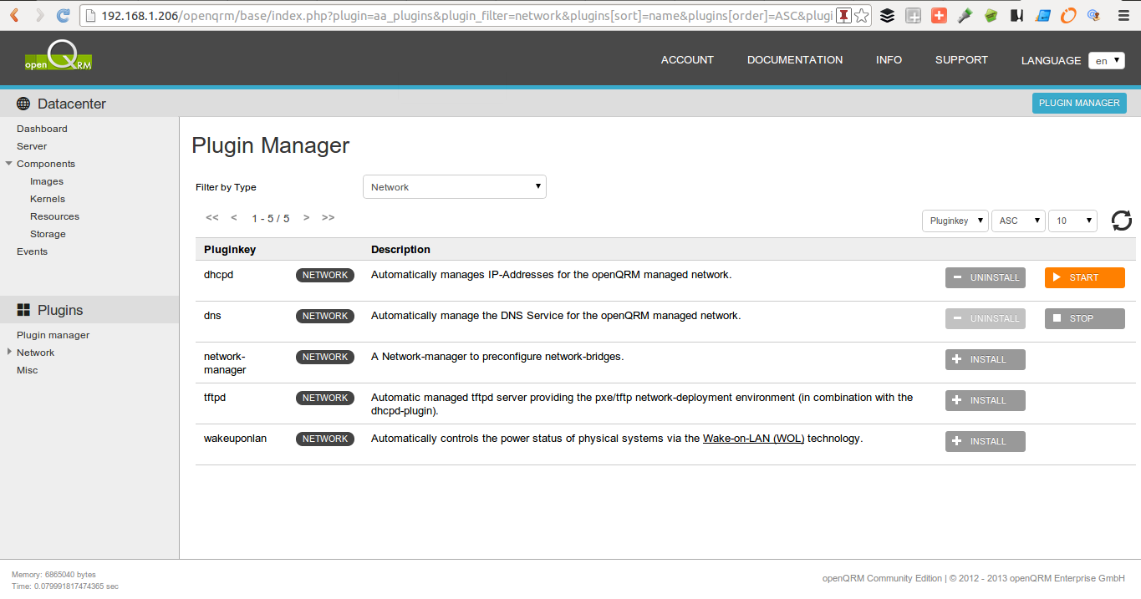This screenshot has width=1141, height=599.
Task: Open Images under Components
Action: (x=47, y=181)
